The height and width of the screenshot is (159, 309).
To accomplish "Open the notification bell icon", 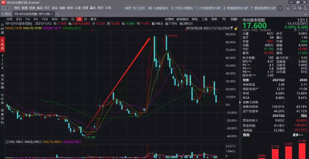I will tap(305, 8).
